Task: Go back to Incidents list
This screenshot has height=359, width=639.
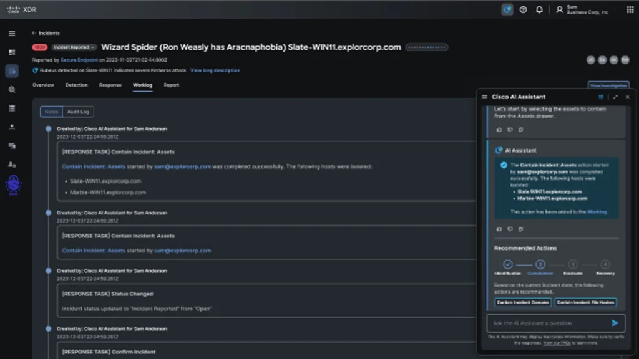Action: [46, 33]
